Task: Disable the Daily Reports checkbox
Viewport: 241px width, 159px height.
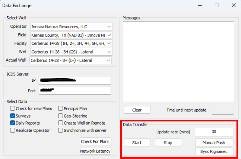Action: coord(13,123)
